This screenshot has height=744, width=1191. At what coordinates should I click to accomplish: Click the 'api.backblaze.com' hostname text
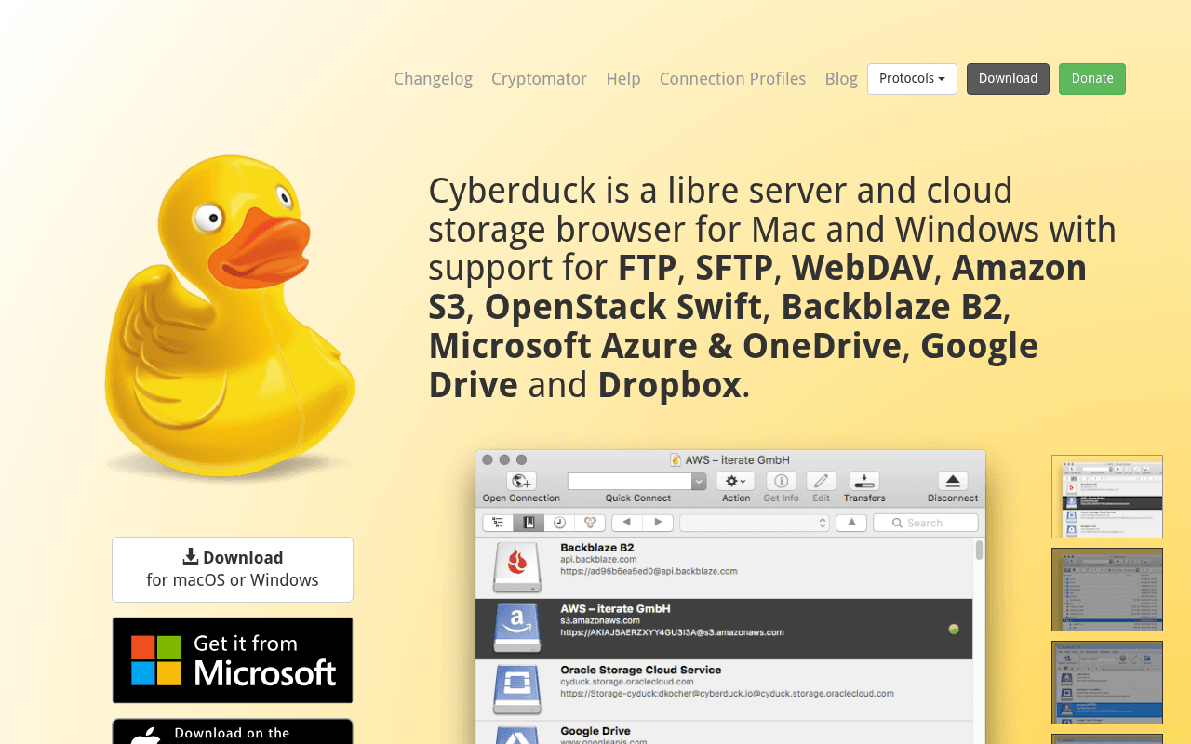pyautogui.click(x=598, y=560)
